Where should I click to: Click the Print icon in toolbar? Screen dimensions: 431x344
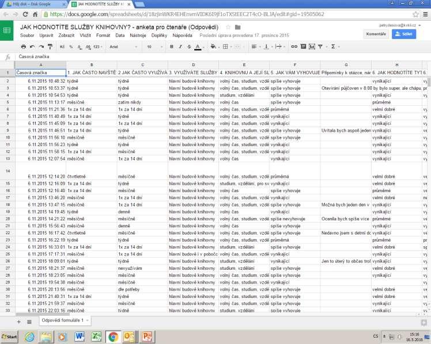[24, 47]
